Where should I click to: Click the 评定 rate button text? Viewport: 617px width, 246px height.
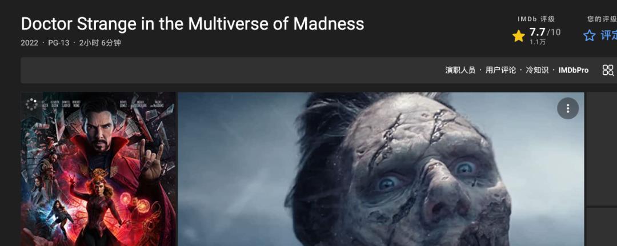608,35
